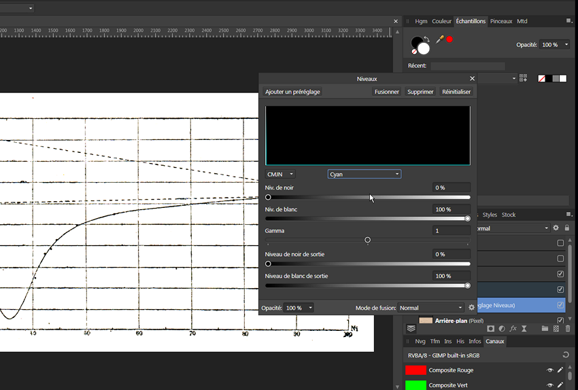Select the Réglage Niveaux layer row
The height and width of the screenshot is (390, 578).
521,305
